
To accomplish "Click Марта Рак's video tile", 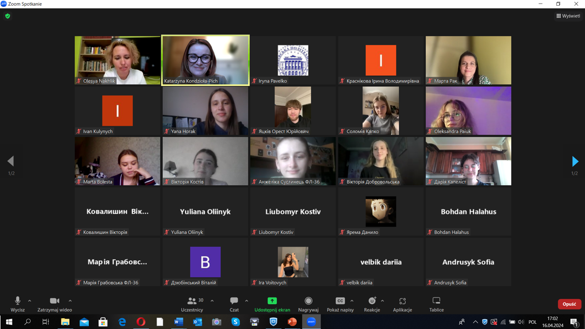I will [x=468, y=60].
